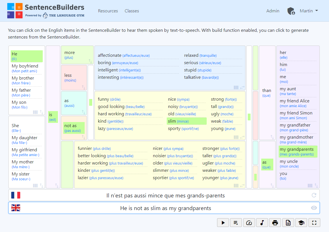
Task: Click the fullscreen icon button
Action: tap(314, 223)
